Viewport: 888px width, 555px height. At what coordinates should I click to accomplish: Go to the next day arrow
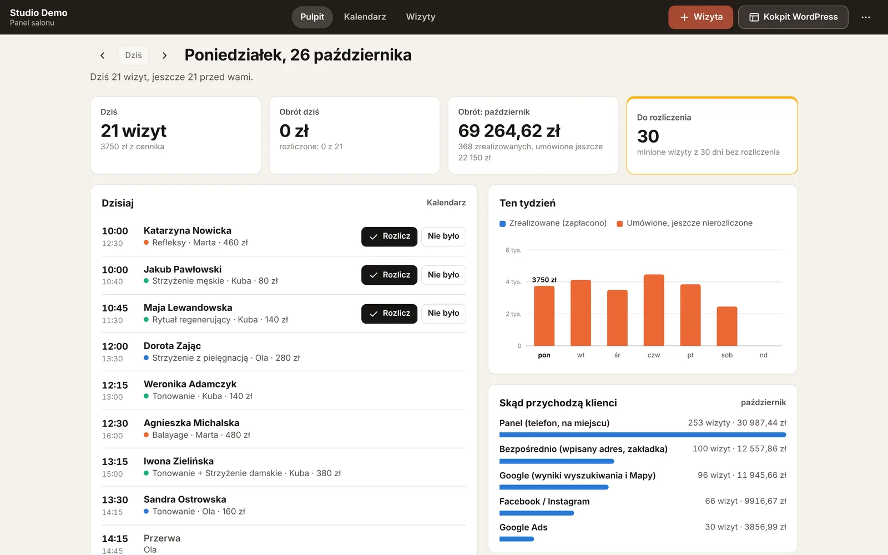[x=164, y=56]
